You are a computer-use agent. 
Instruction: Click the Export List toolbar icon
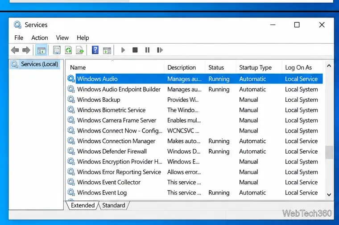pos(80,50)
